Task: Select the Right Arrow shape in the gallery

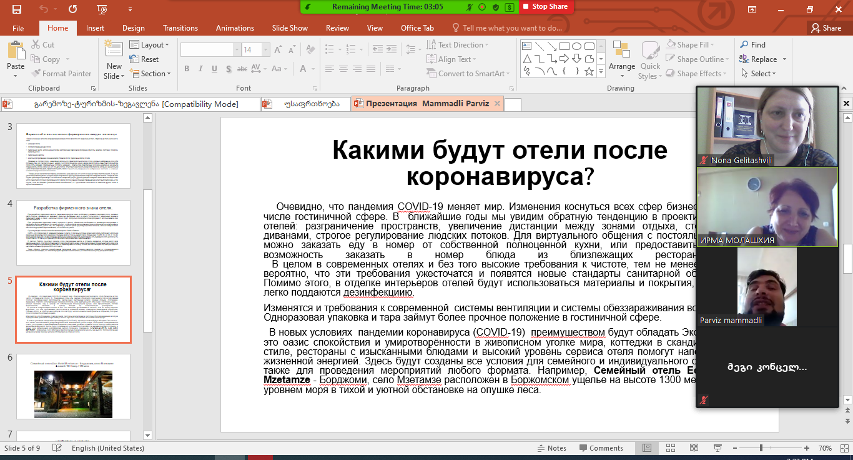Action: click(x=564, y=59)
